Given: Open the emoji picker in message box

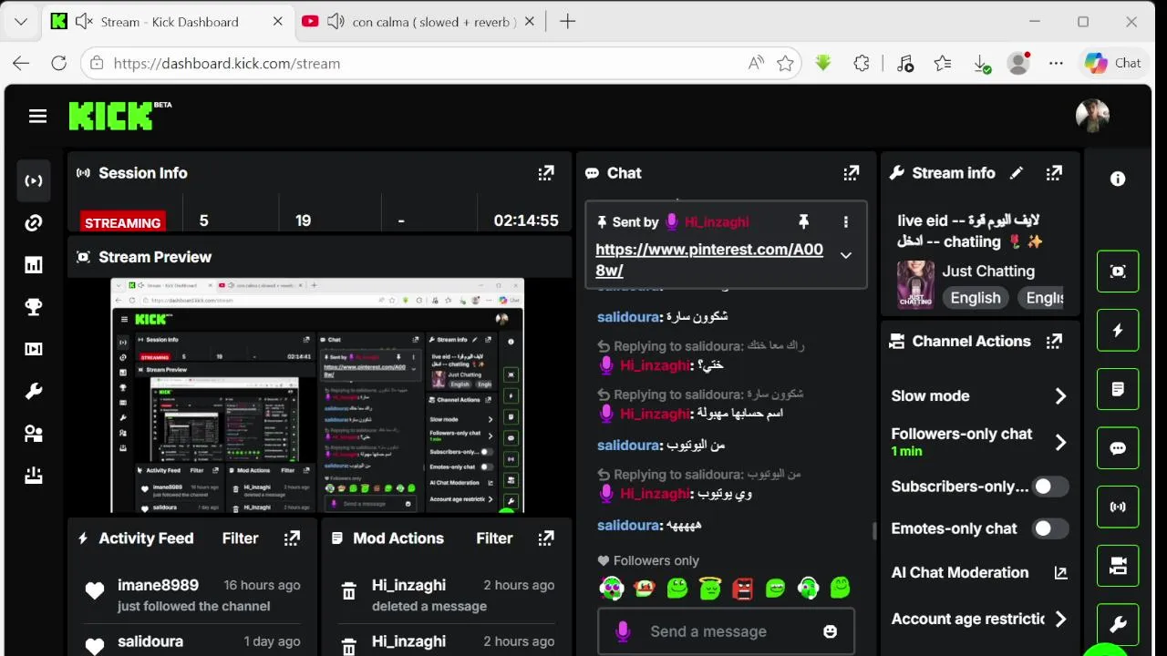Looking at the screenshot, I should click(x=830, y=631).
